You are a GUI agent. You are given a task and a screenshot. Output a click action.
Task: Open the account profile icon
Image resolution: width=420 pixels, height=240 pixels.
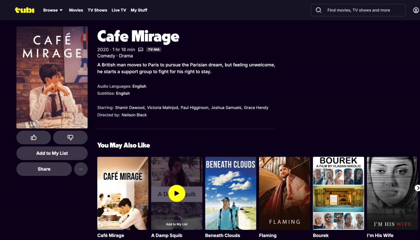point(415,10)
